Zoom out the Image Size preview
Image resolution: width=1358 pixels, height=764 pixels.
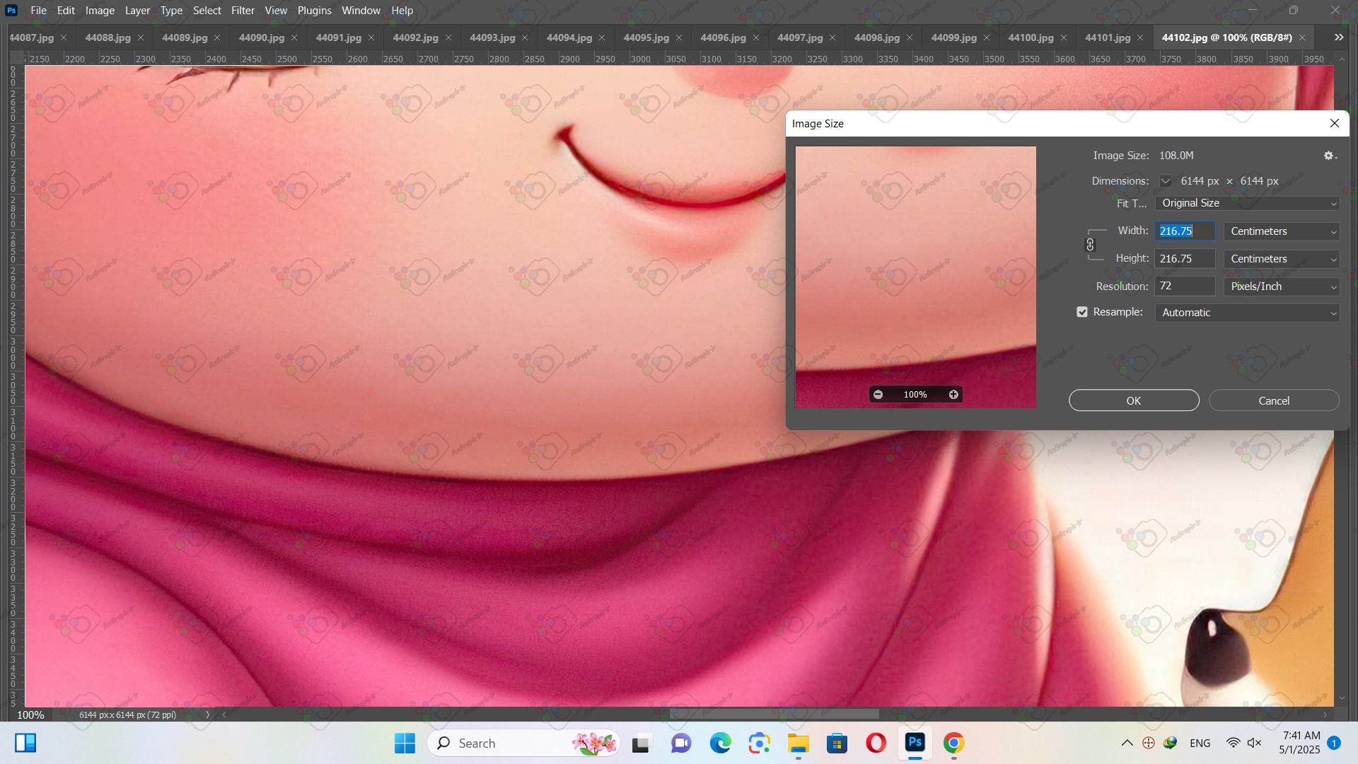[878, 395]
